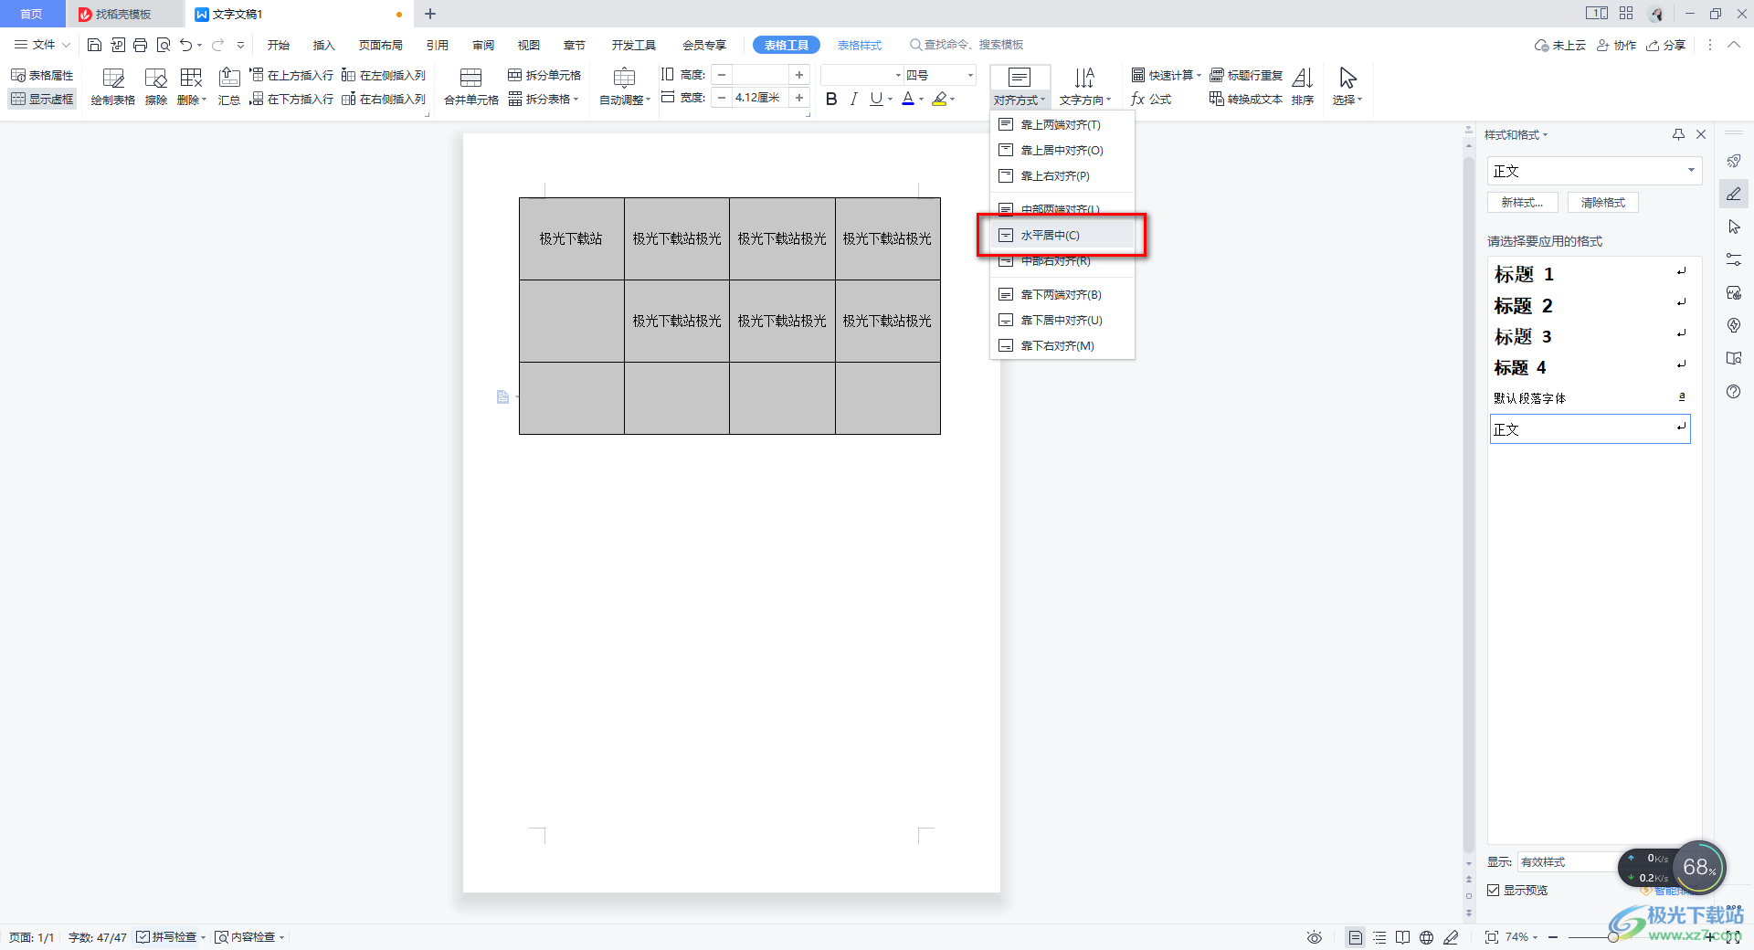Viewport: 1754px width, 950px height.
Task: Toggle the 显示预览 checkbox
Action: point(1494,890)
